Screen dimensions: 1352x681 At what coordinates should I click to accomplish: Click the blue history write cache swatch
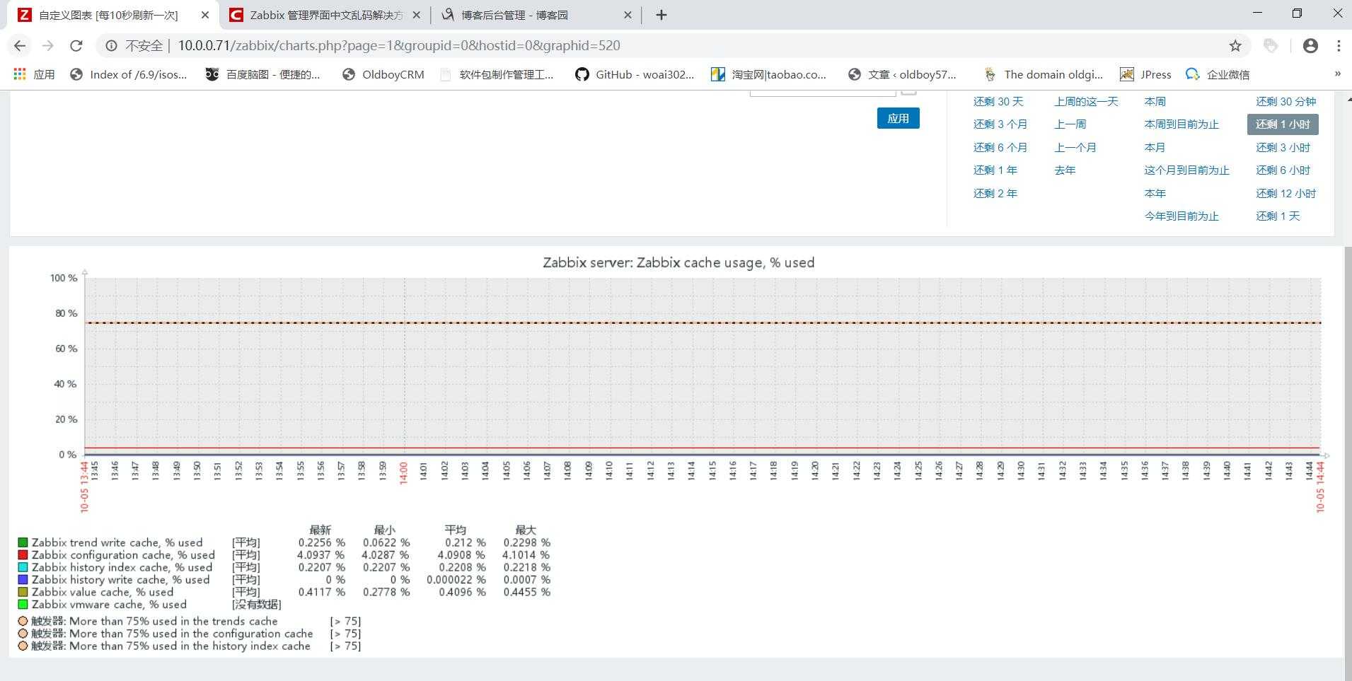coord(23,580)
